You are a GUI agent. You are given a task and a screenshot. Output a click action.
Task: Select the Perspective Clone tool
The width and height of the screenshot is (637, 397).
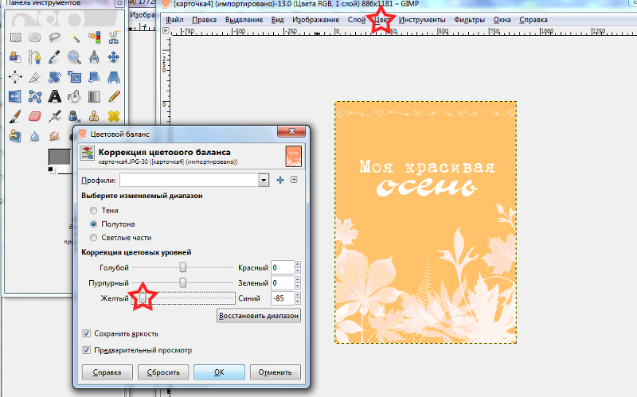(15, 135)
